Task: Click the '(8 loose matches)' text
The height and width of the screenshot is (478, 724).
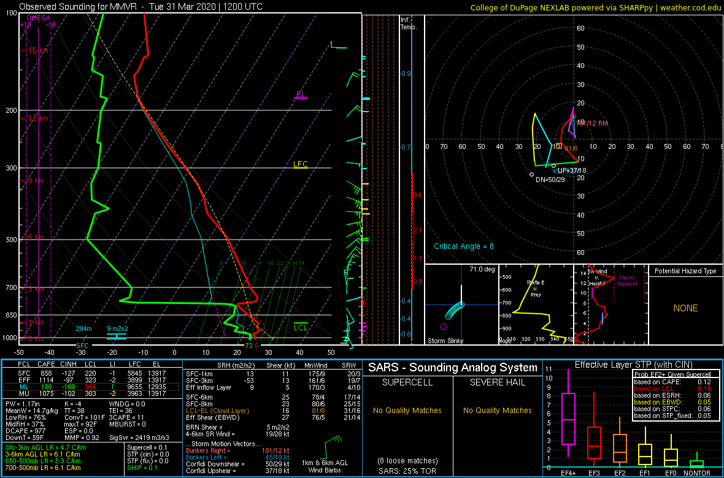Action: click(x=407, y=461)
